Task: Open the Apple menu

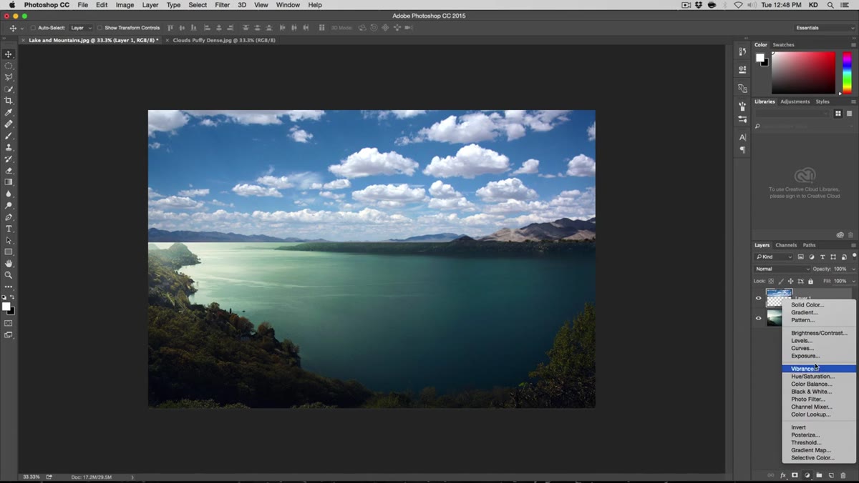Action: (x=12, y=5)
